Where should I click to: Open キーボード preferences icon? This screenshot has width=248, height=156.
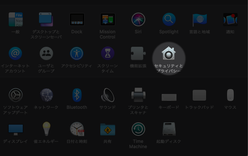[x=169, y=97]
